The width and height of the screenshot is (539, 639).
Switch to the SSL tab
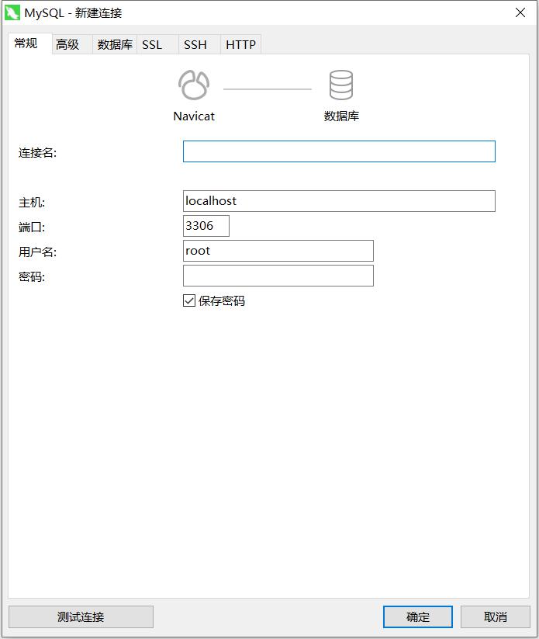pos(157,44)
